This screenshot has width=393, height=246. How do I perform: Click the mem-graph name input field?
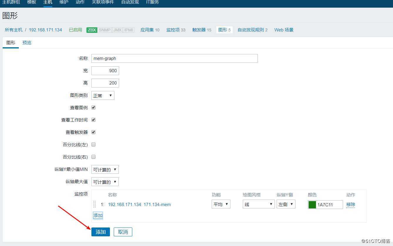point(174,58)
